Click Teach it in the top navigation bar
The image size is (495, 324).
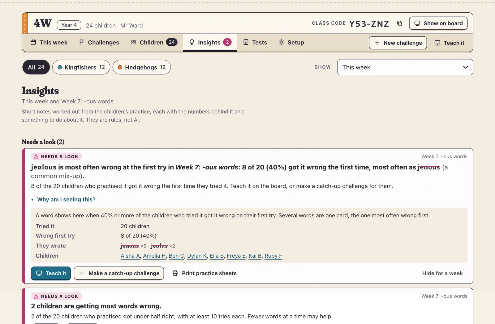click(x=450, y=43)
